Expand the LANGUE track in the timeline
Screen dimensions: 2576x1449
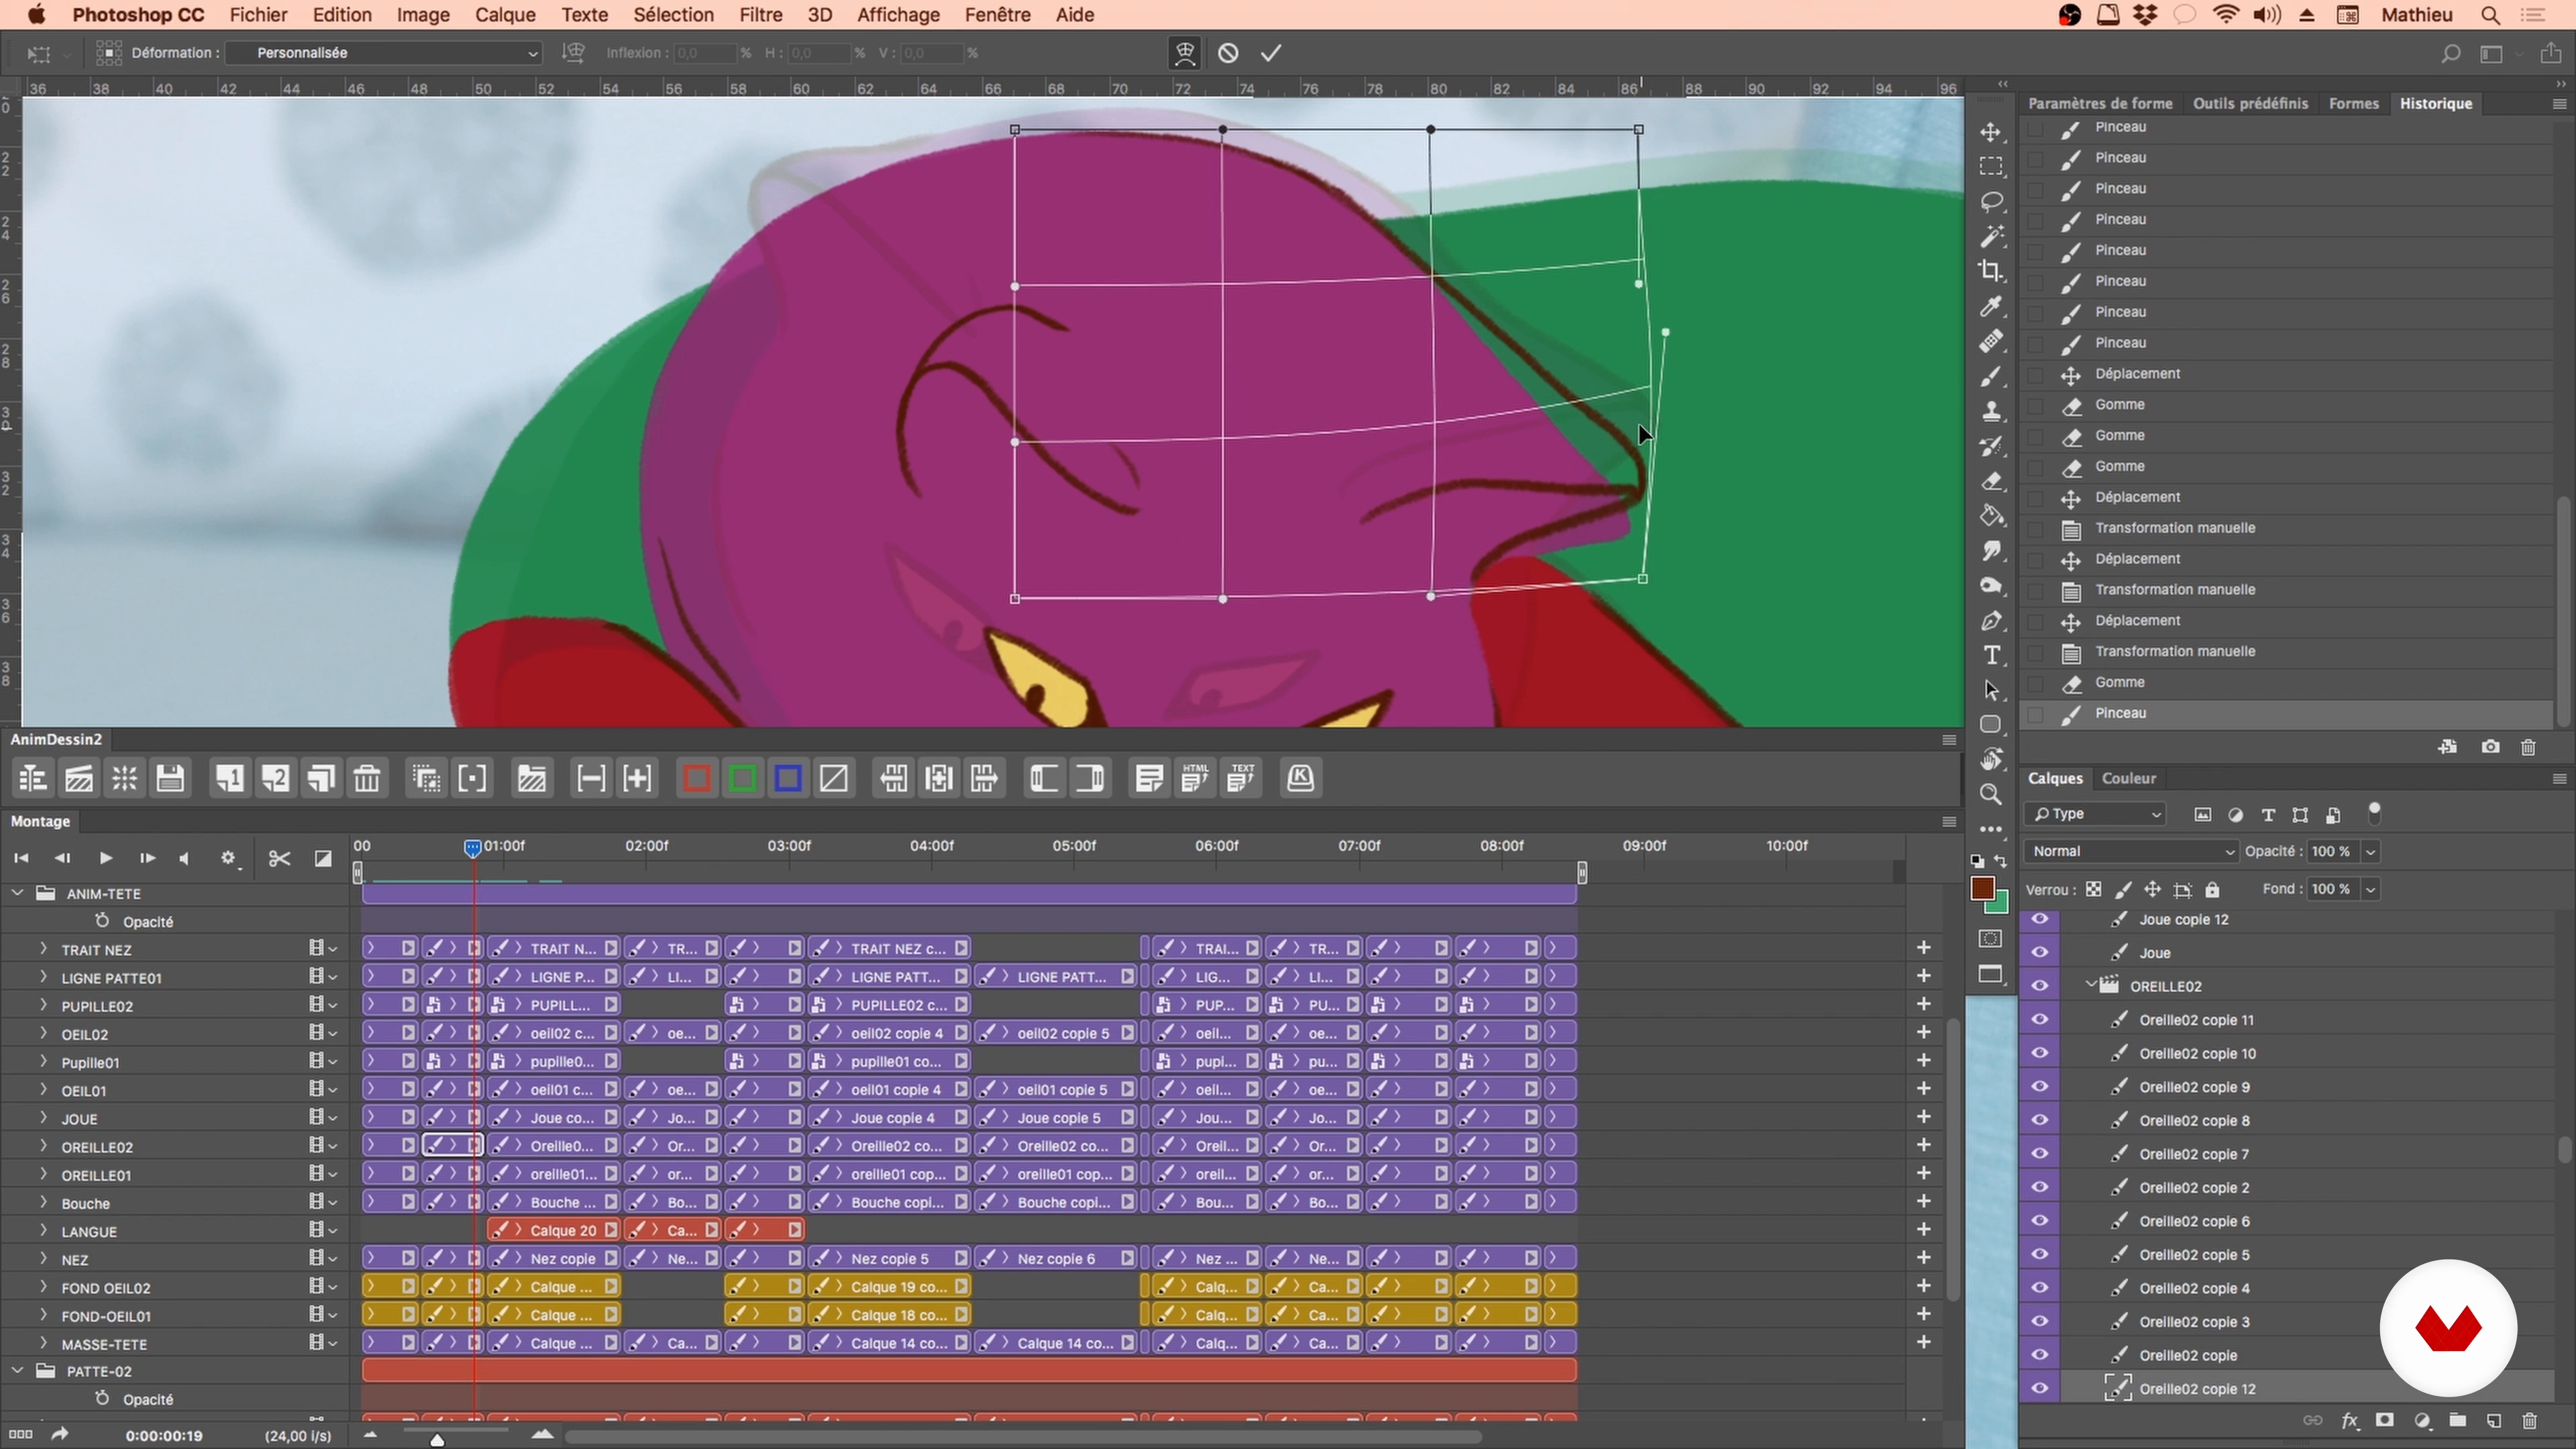[x=43, y=1231]
